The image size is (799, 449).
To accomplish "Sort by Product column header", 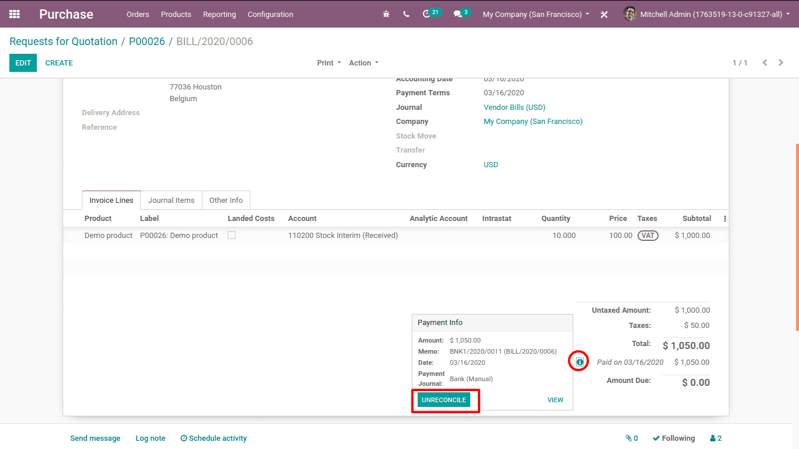I will click(98, 219).
